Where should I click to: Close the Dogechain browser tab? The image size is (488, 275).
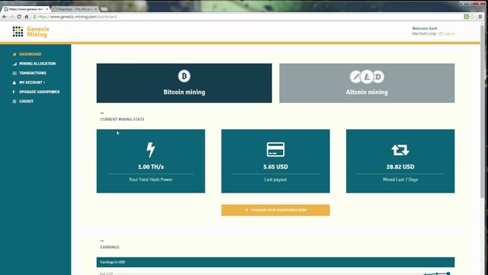(95, 9)
